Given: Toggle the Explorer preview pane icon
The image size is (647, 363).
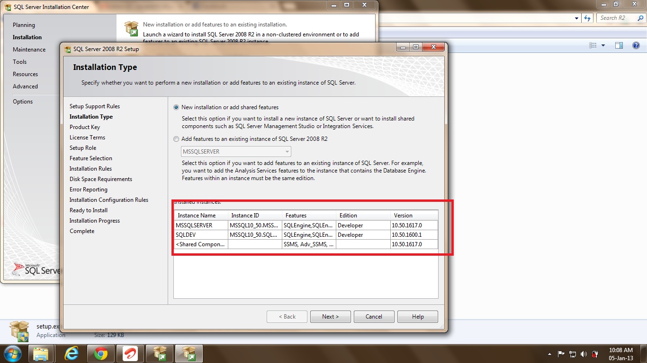Looking at the screenshot, I should point(619,45).
